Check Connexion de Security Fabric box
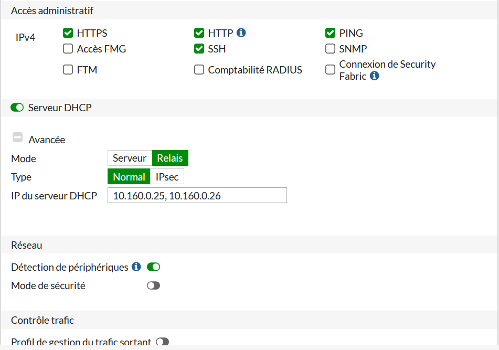 tap(330, 70)
